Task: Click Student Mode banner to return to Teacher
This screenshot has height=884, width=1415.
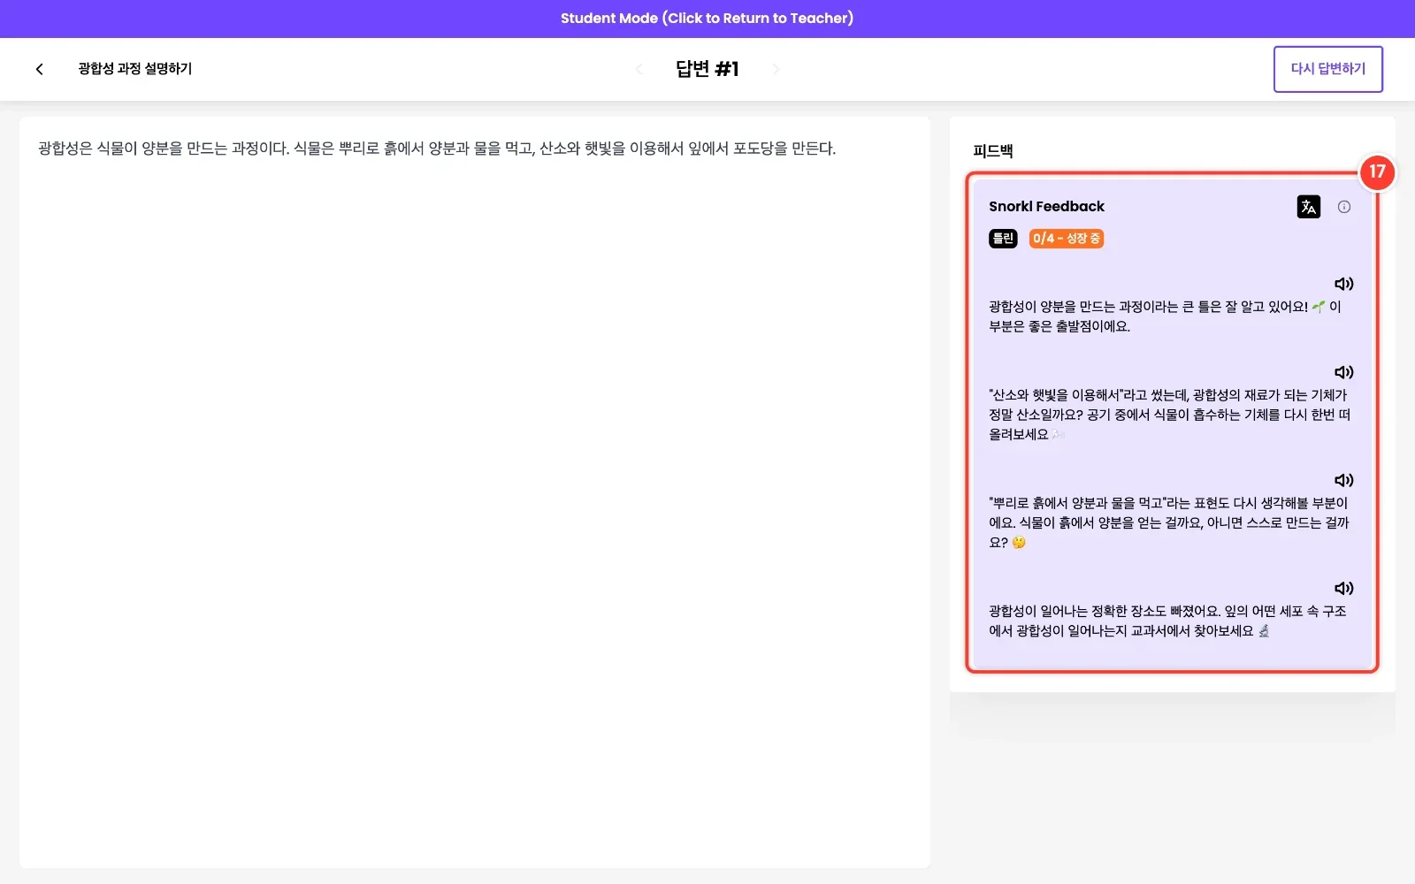Action: coord(707,19)
